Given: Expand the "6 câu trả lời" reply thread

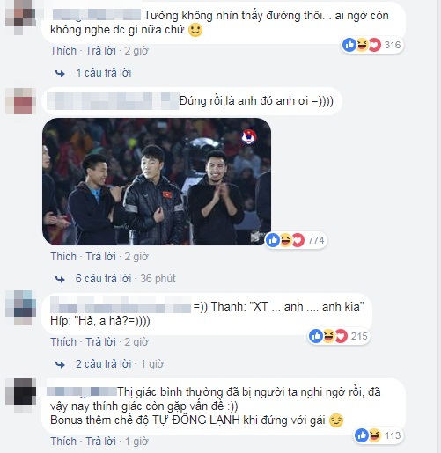Looking at the screenshot, I should point(103,279).
